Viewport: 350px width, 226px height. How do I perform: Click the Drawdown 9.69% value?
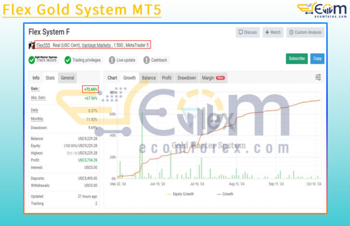pos(93,128)
